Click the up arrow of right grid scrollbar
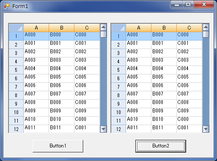 [x=206, y=27]
